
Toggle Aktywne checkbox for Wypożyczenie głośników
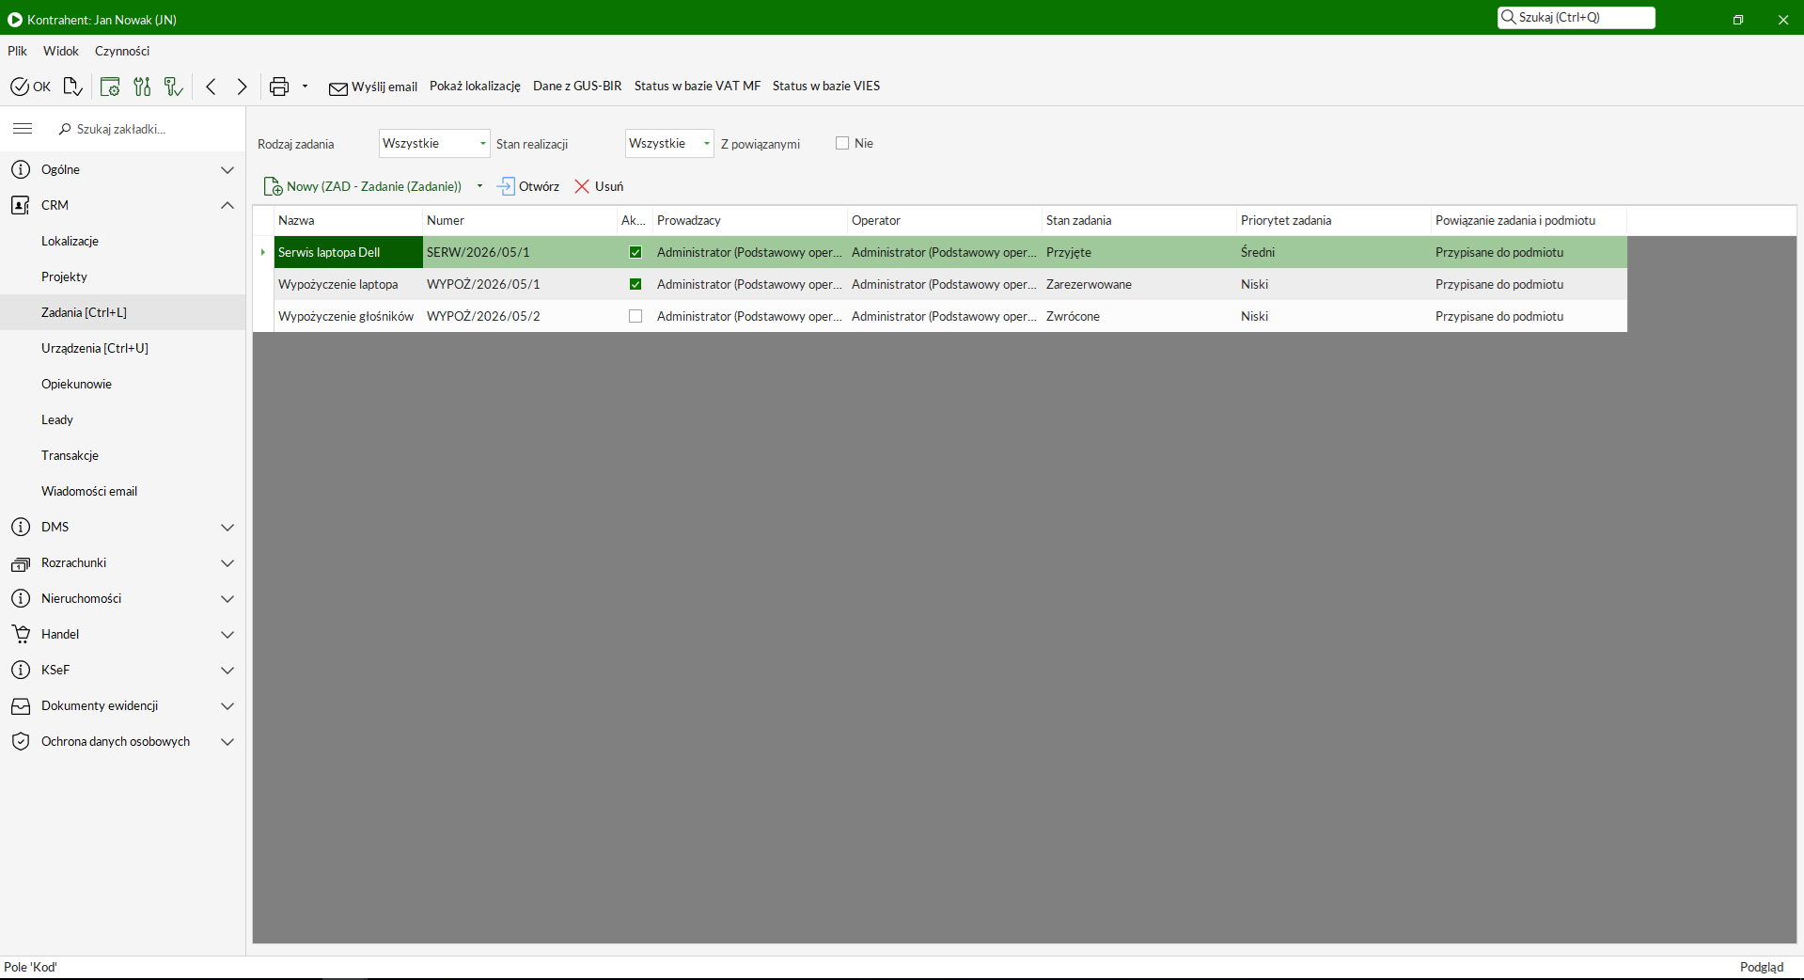635,316
